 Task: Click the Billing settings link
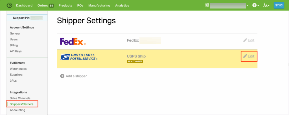click(14, 45)
